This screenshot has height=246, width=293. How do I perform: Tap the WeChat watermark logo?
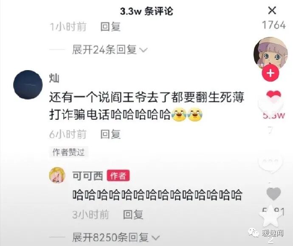coord(253,233)
